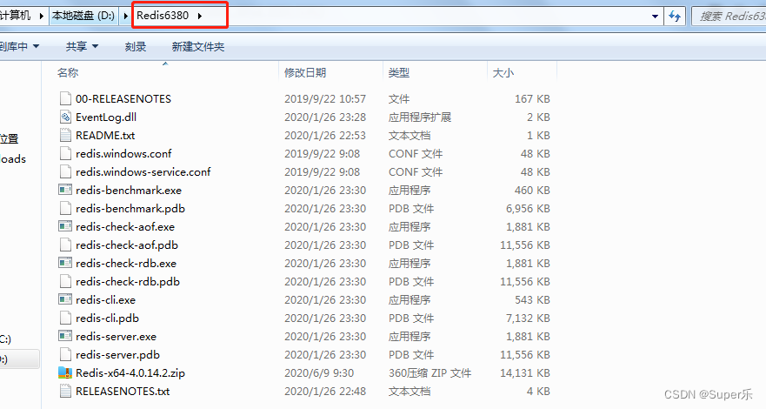766x409 pixels.
Task: Click the 460 KB size cell
Action: click(532, 190)
